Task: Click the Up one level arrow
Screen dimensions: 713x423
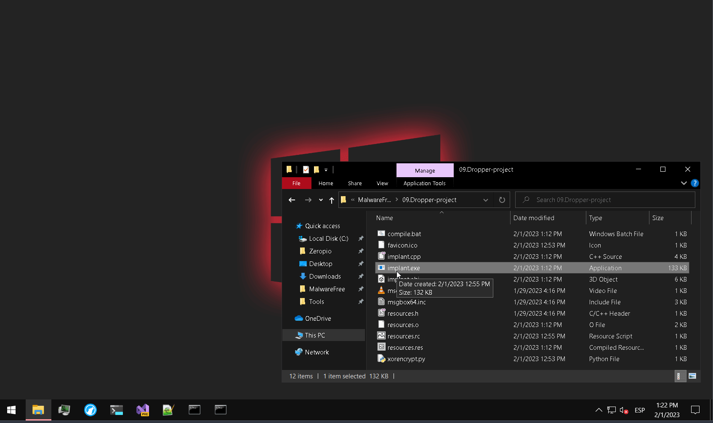Action: tap(332, 200)
